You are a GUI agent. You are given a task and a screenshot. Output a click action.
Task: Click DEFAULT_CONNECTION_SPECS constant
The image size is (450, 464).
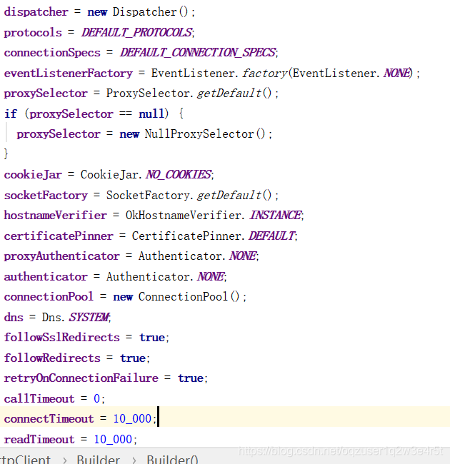(198, 52)
